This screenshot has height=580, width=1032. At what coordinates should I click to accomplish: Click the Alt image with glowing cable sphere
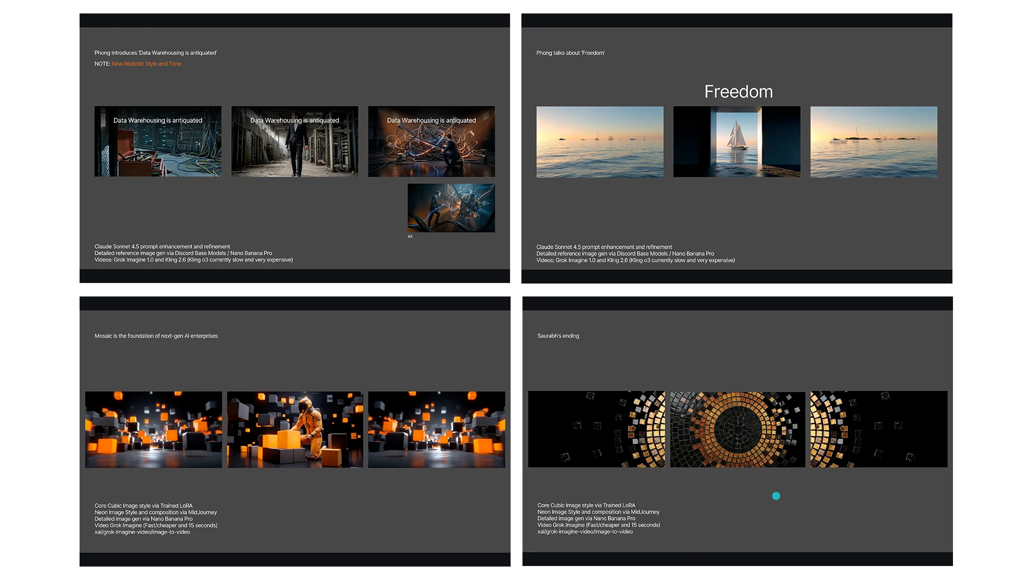(451, 208)
